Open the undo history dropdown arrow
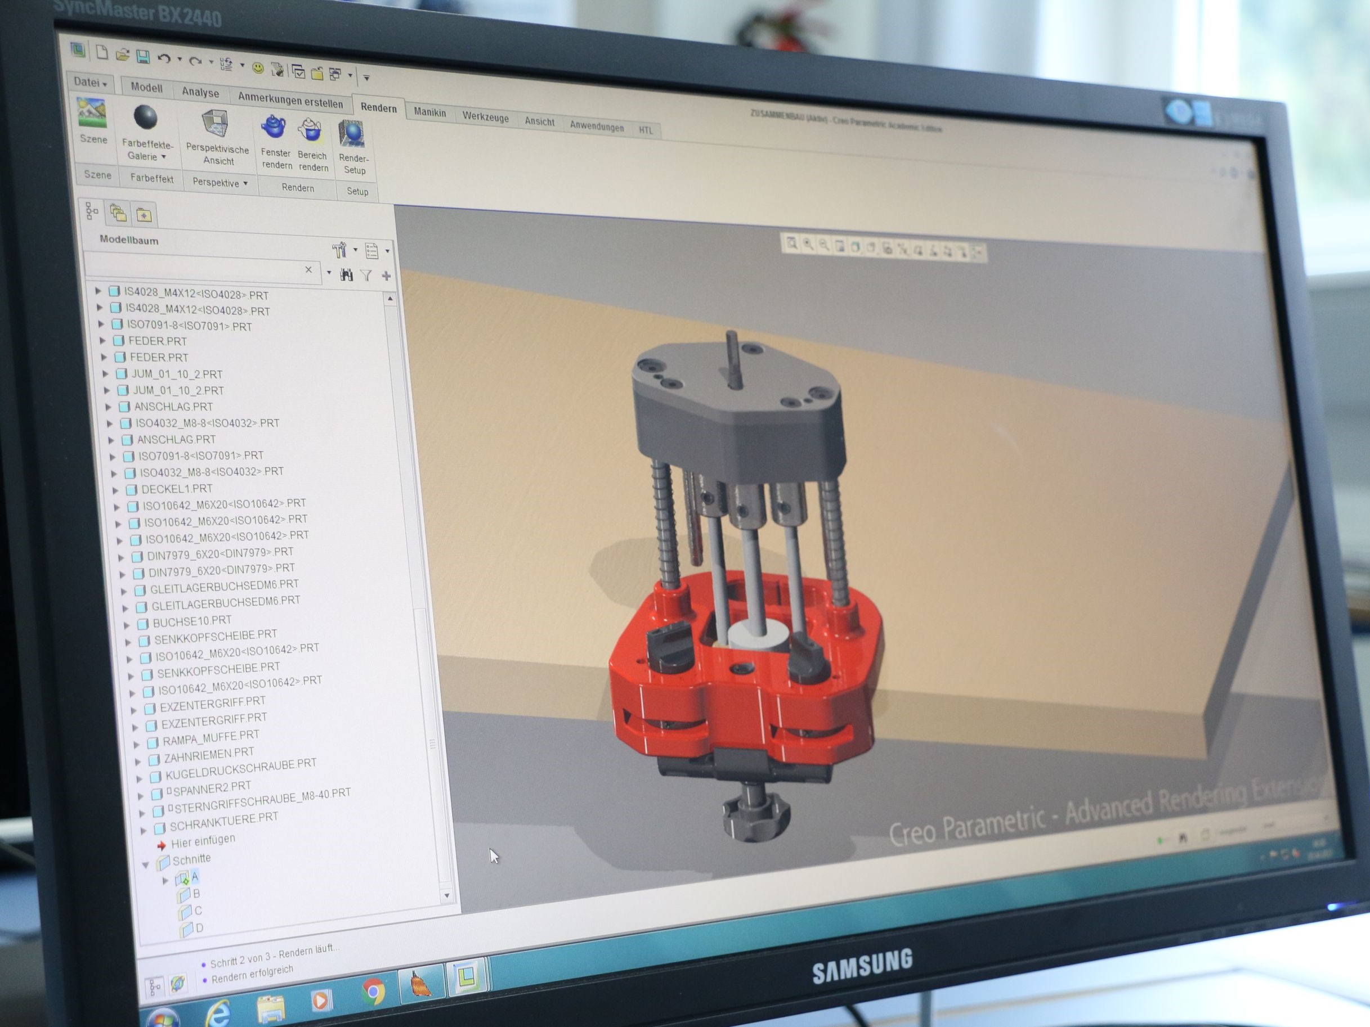Viewport: 1370px width, 1027px height. click(180, 60)
